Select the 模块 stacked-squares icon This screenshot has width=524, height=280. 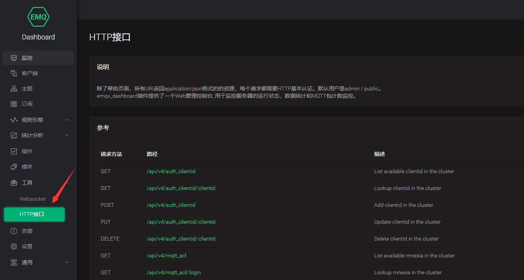[14, 167]
